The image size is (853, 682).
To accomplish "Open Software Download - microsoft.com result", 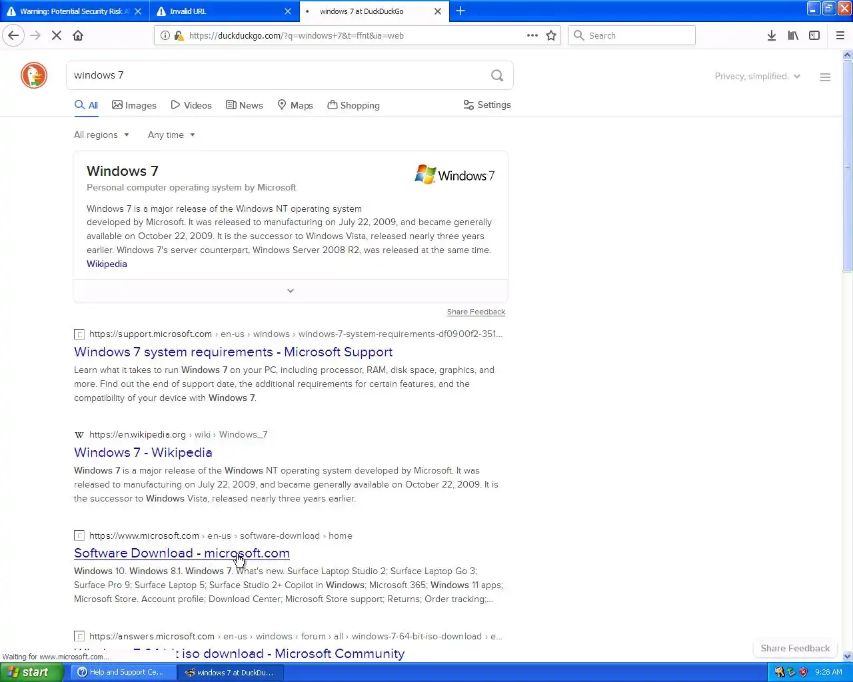I will tap(181, 553).
